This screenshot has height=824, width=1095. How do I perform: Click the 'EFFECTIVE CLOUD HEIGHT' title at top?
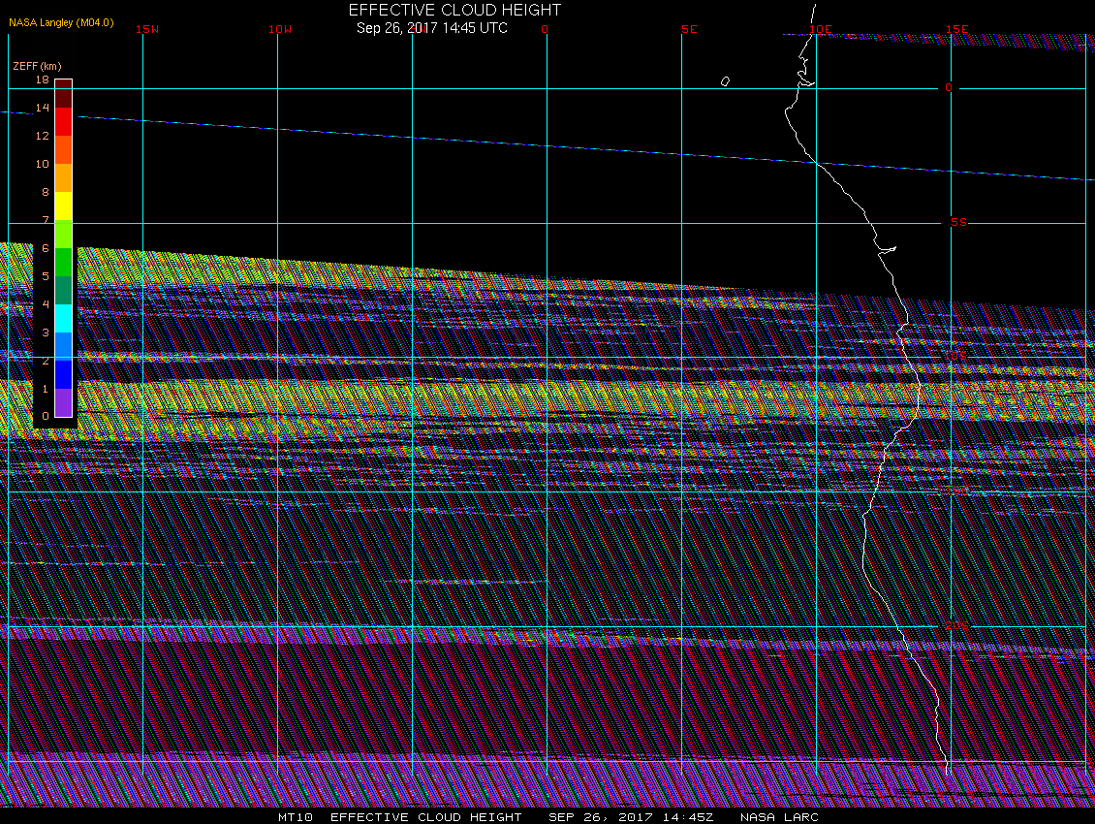click(454, 10)
